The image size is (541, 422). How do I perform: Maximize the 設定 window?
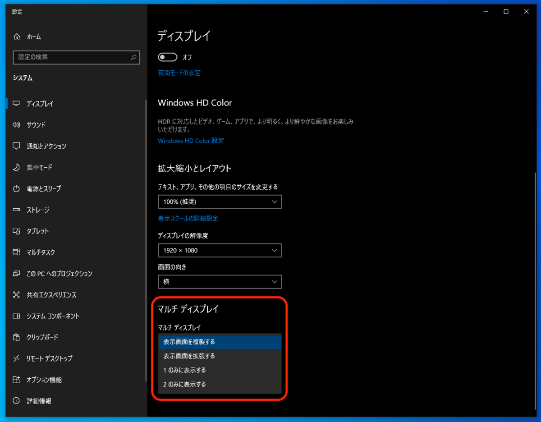pyautogui.click(x=506, y=12)
